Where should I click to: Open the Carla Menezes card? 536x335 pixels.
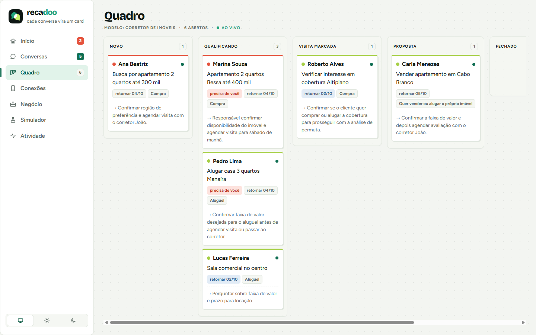pos(435,98)
